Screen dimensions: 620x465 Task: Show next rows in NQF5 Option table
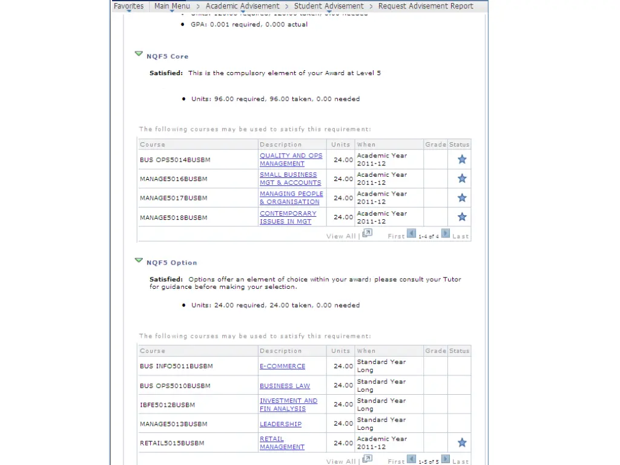point(445,459)
